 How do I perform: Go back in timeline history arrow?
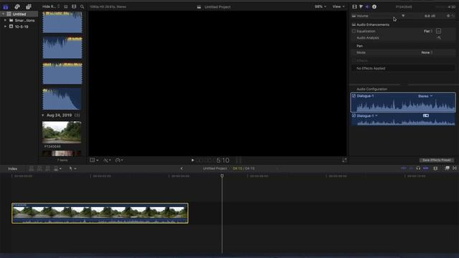tap(181, 168)
